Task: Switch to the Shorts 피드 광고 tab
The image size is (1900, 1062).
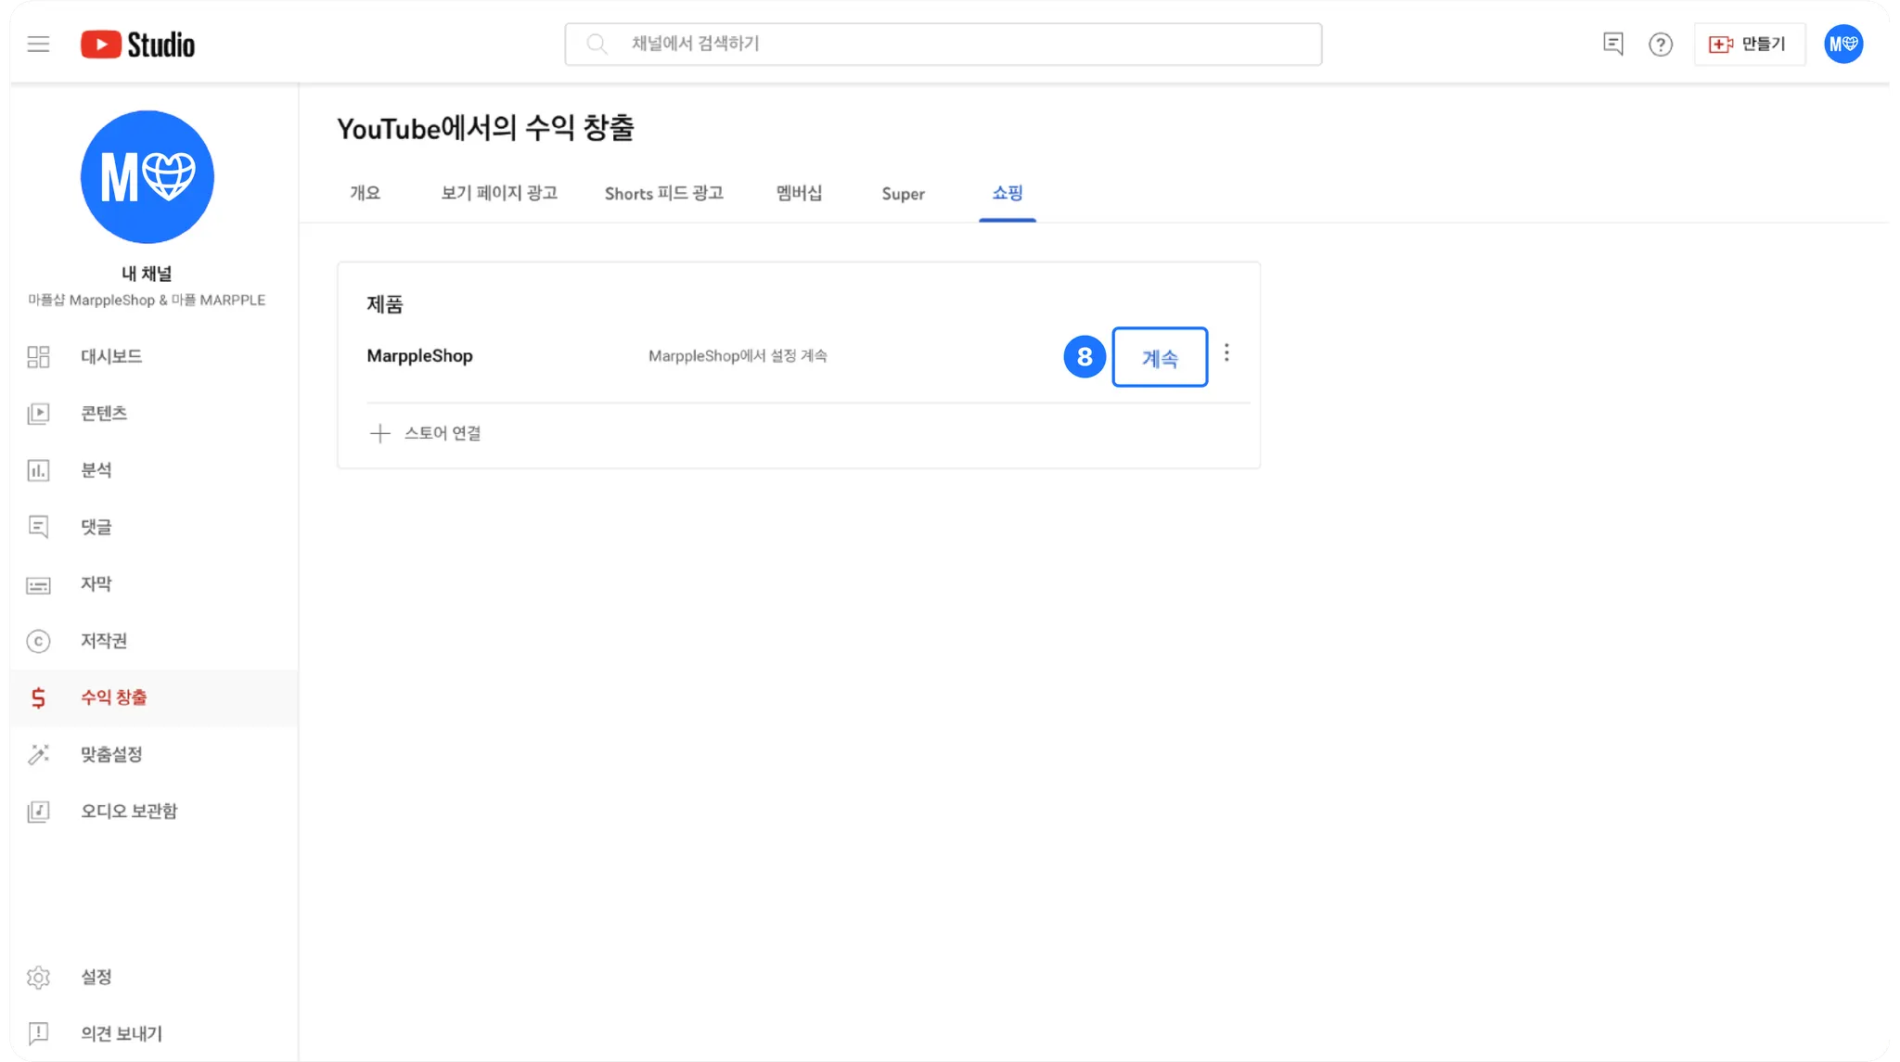Action: click(663, 194)
